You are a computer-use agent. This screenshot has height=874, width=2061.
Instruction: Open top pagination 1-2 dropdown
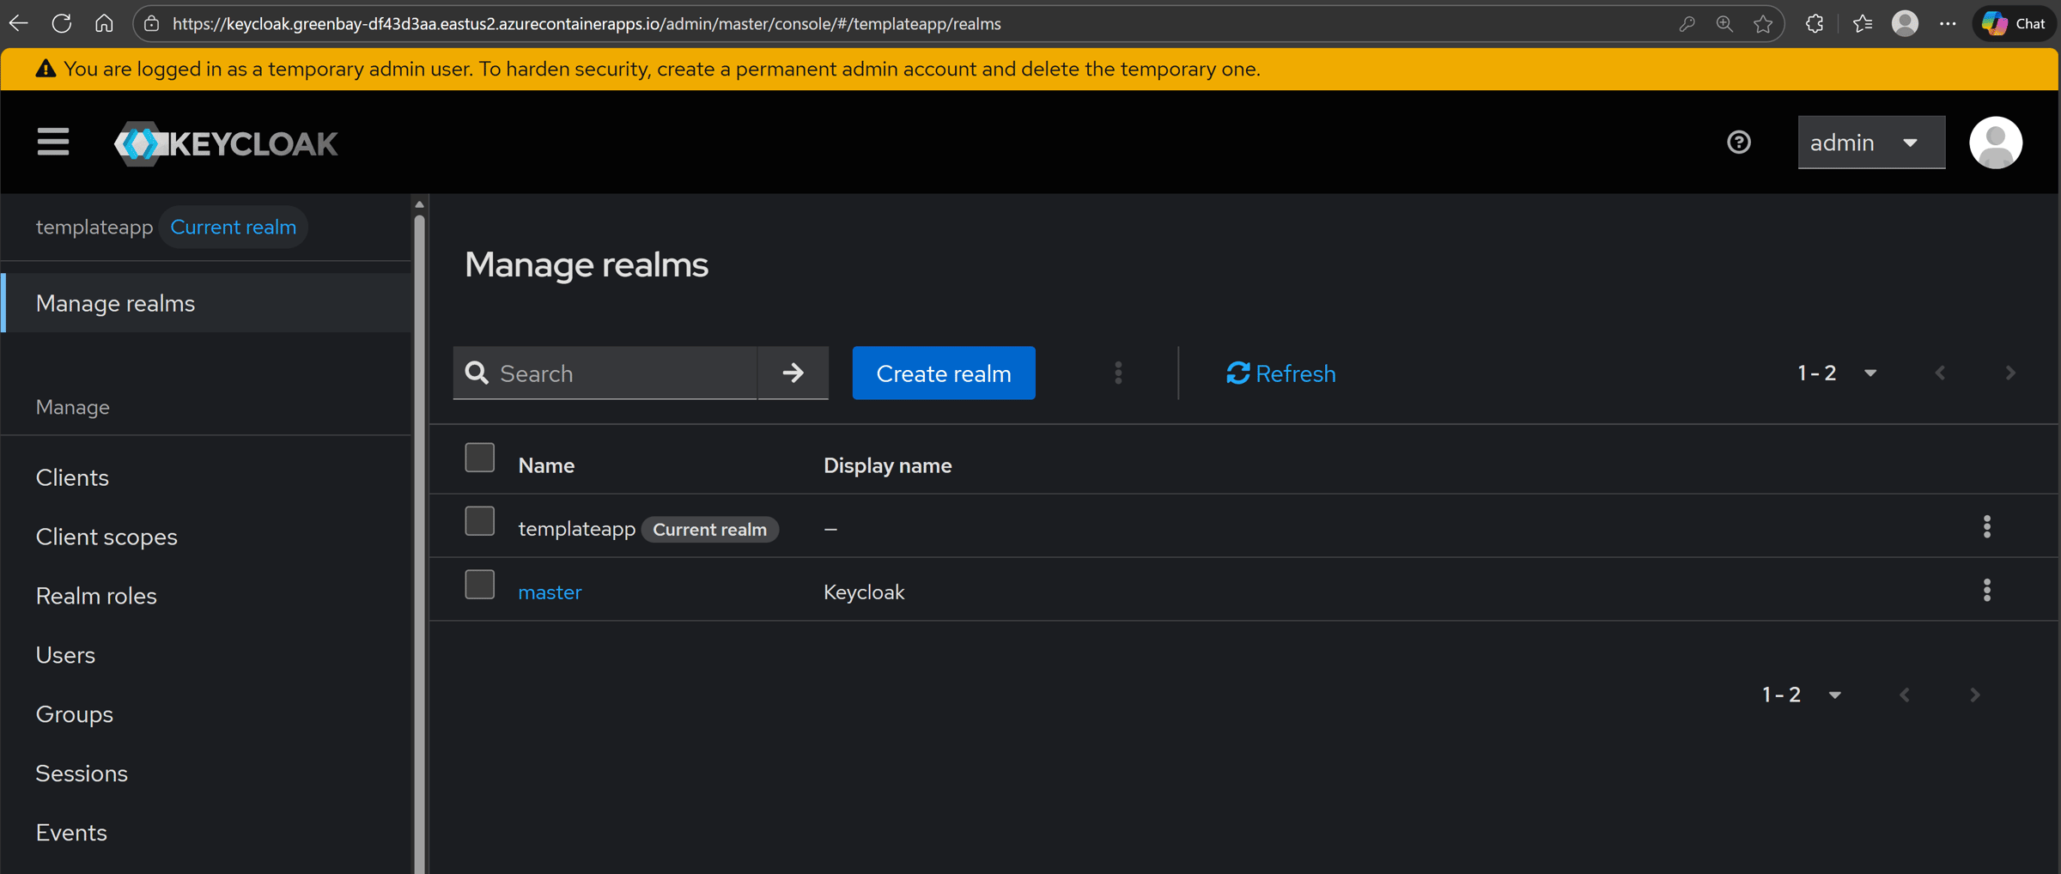pyautogui.click(x=1837, y=373)
